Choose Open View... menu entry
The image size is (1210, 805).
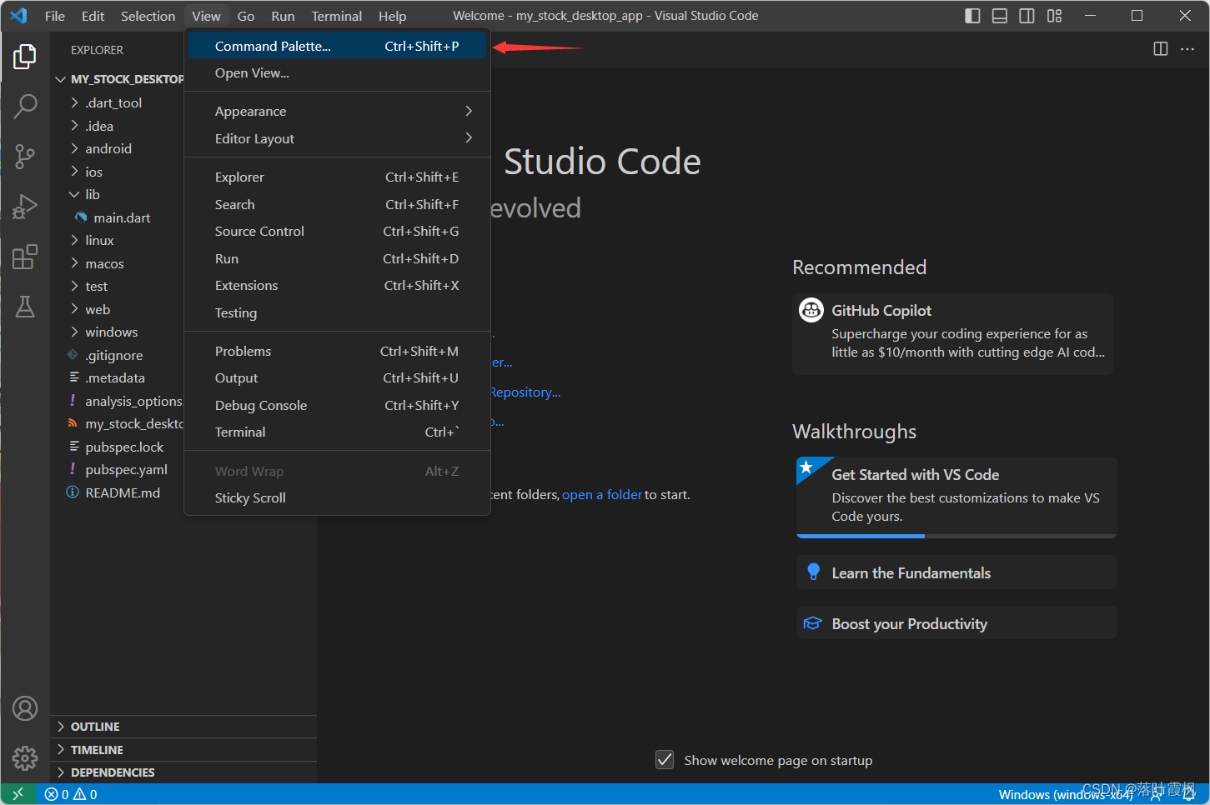337,73
